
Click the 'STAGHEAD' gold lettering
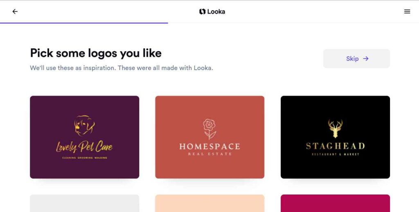pos(336,146)
